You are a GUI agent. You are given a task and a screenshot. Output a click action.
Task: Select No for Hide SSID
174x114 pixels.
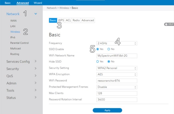coord(109,62)
